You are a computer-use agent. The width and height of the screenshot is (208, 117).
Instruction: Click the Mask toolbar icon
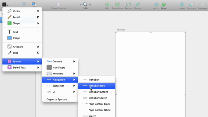tap(156, 5)
